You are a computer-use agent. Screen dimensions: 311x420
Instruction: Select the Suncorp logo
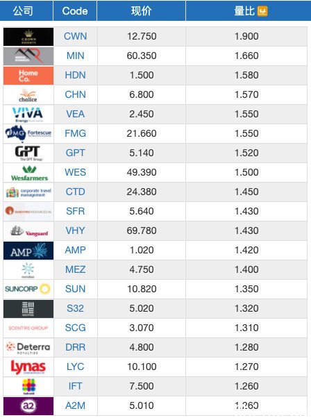coord(28,289)
